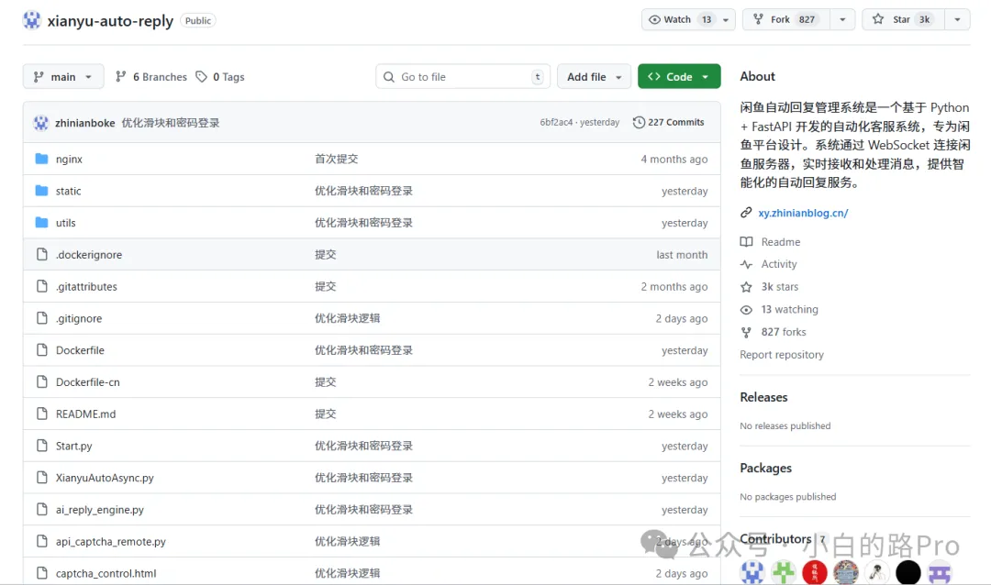The width and height of the screenshot is (991, 585).
Task: Click the zhinianboke author name
Action: pyautogui.click(x=84, y=123)
